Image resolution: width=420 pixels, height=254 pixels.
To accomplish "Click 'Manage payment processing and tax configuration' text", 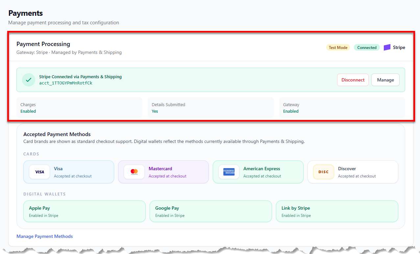I will 63,23.
